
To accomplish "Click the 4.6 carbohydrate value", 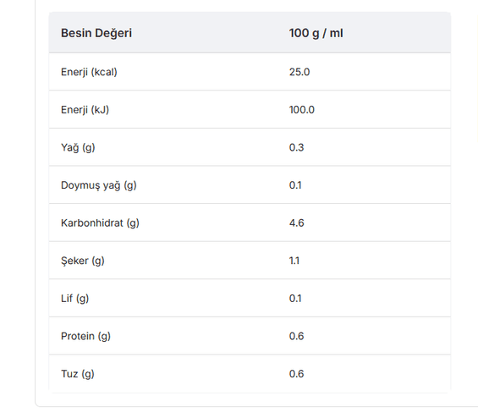I will point(297,223).
